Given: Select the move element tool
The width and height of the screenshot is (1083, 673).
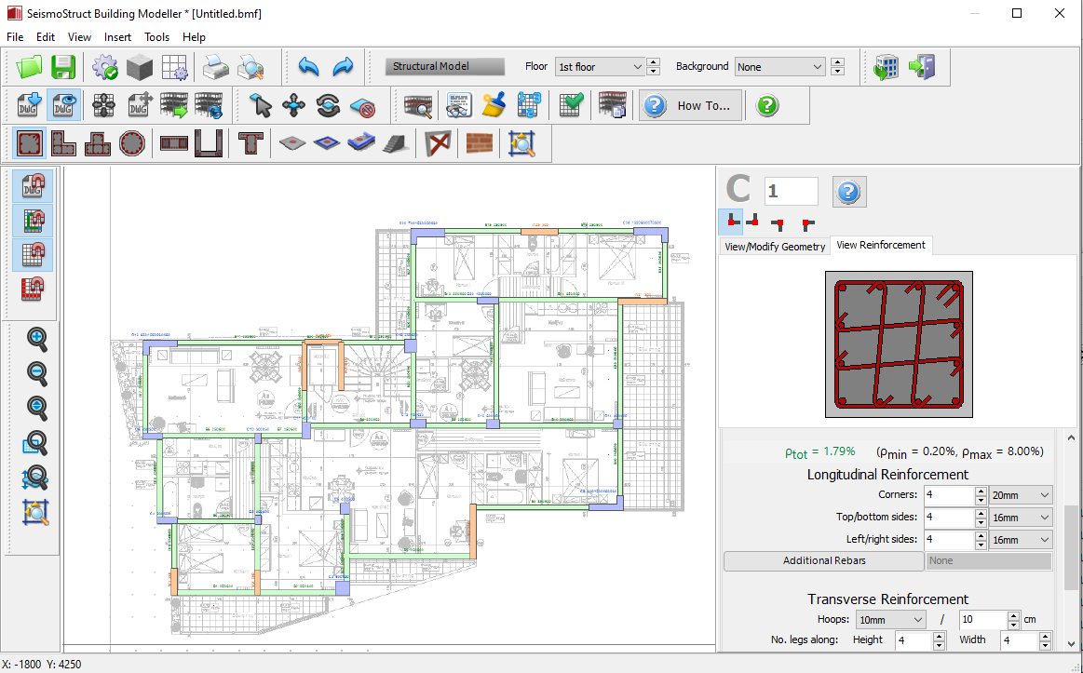Looking at the screenshot, I should pyautogui.click(x=293, y=105).
